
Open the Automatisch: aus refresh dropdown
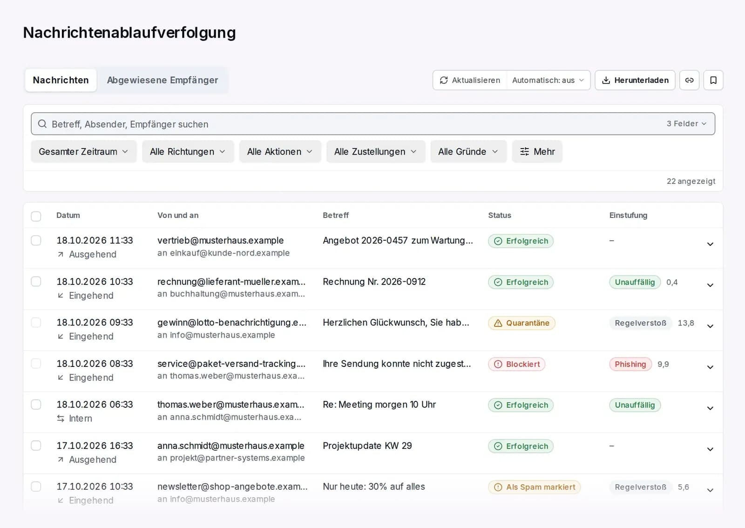pos(548,80)
